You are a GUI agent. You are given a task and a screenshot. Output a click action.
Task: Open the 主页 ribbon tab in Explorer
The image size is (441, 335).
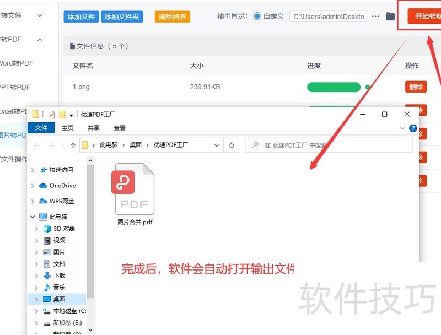click(67, 128)
